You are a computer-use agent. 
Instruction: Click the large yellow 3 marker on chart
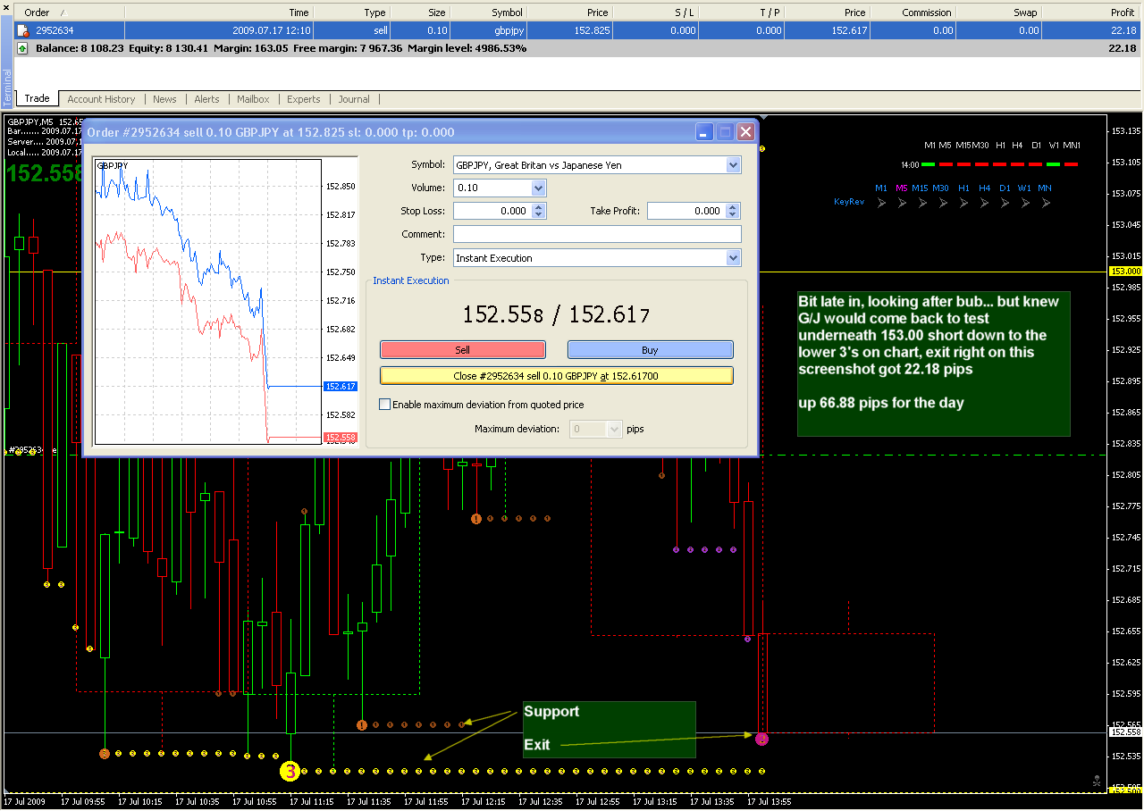click(290, 771)
